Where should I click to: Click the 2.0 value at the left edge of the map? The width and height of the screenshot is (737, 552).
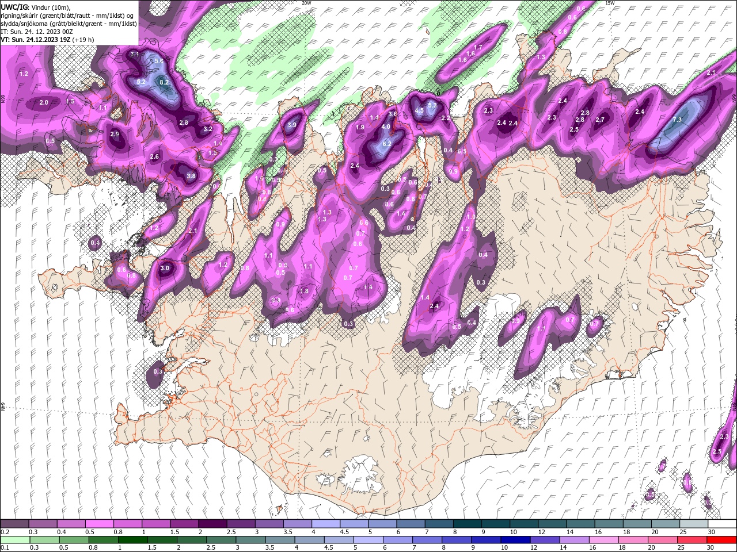tap(44, 102)
